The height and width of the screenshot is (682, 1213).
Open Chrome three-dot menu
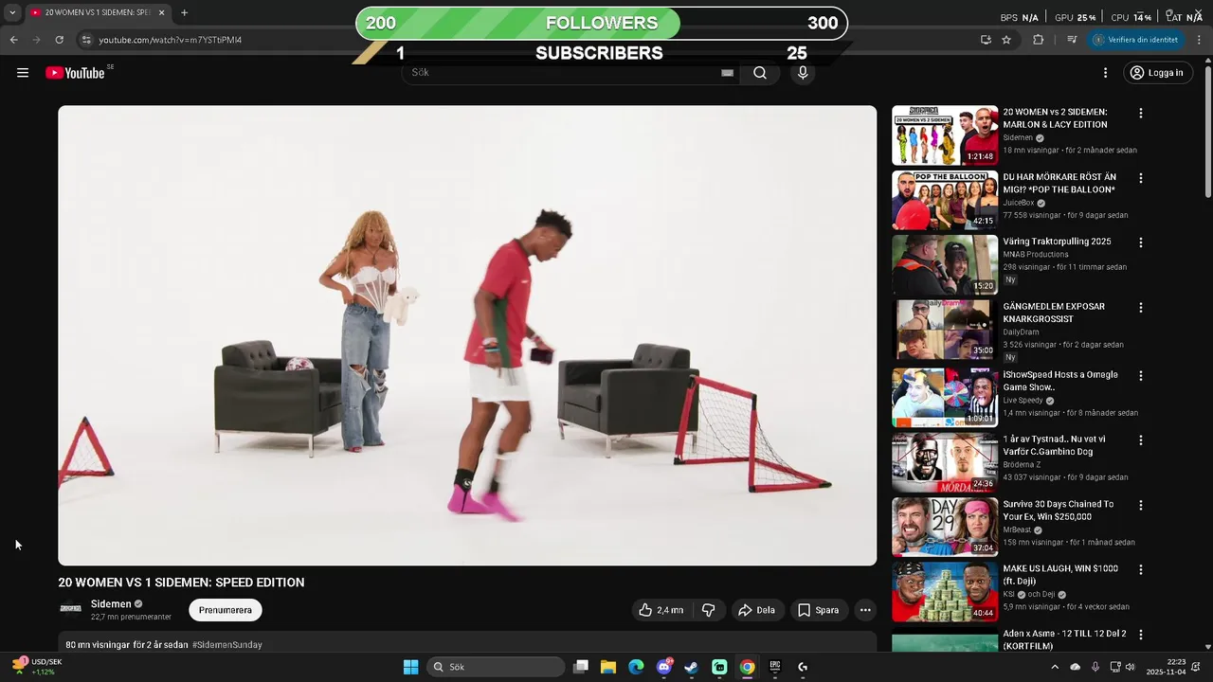1200,40
